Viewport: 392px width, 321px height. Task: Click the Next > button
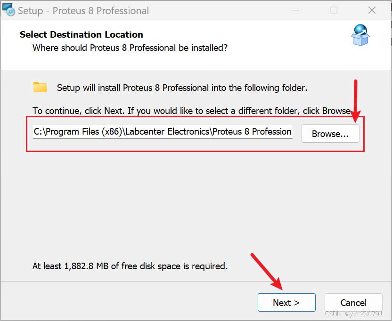pyautogui.click(x=286, y=303)
